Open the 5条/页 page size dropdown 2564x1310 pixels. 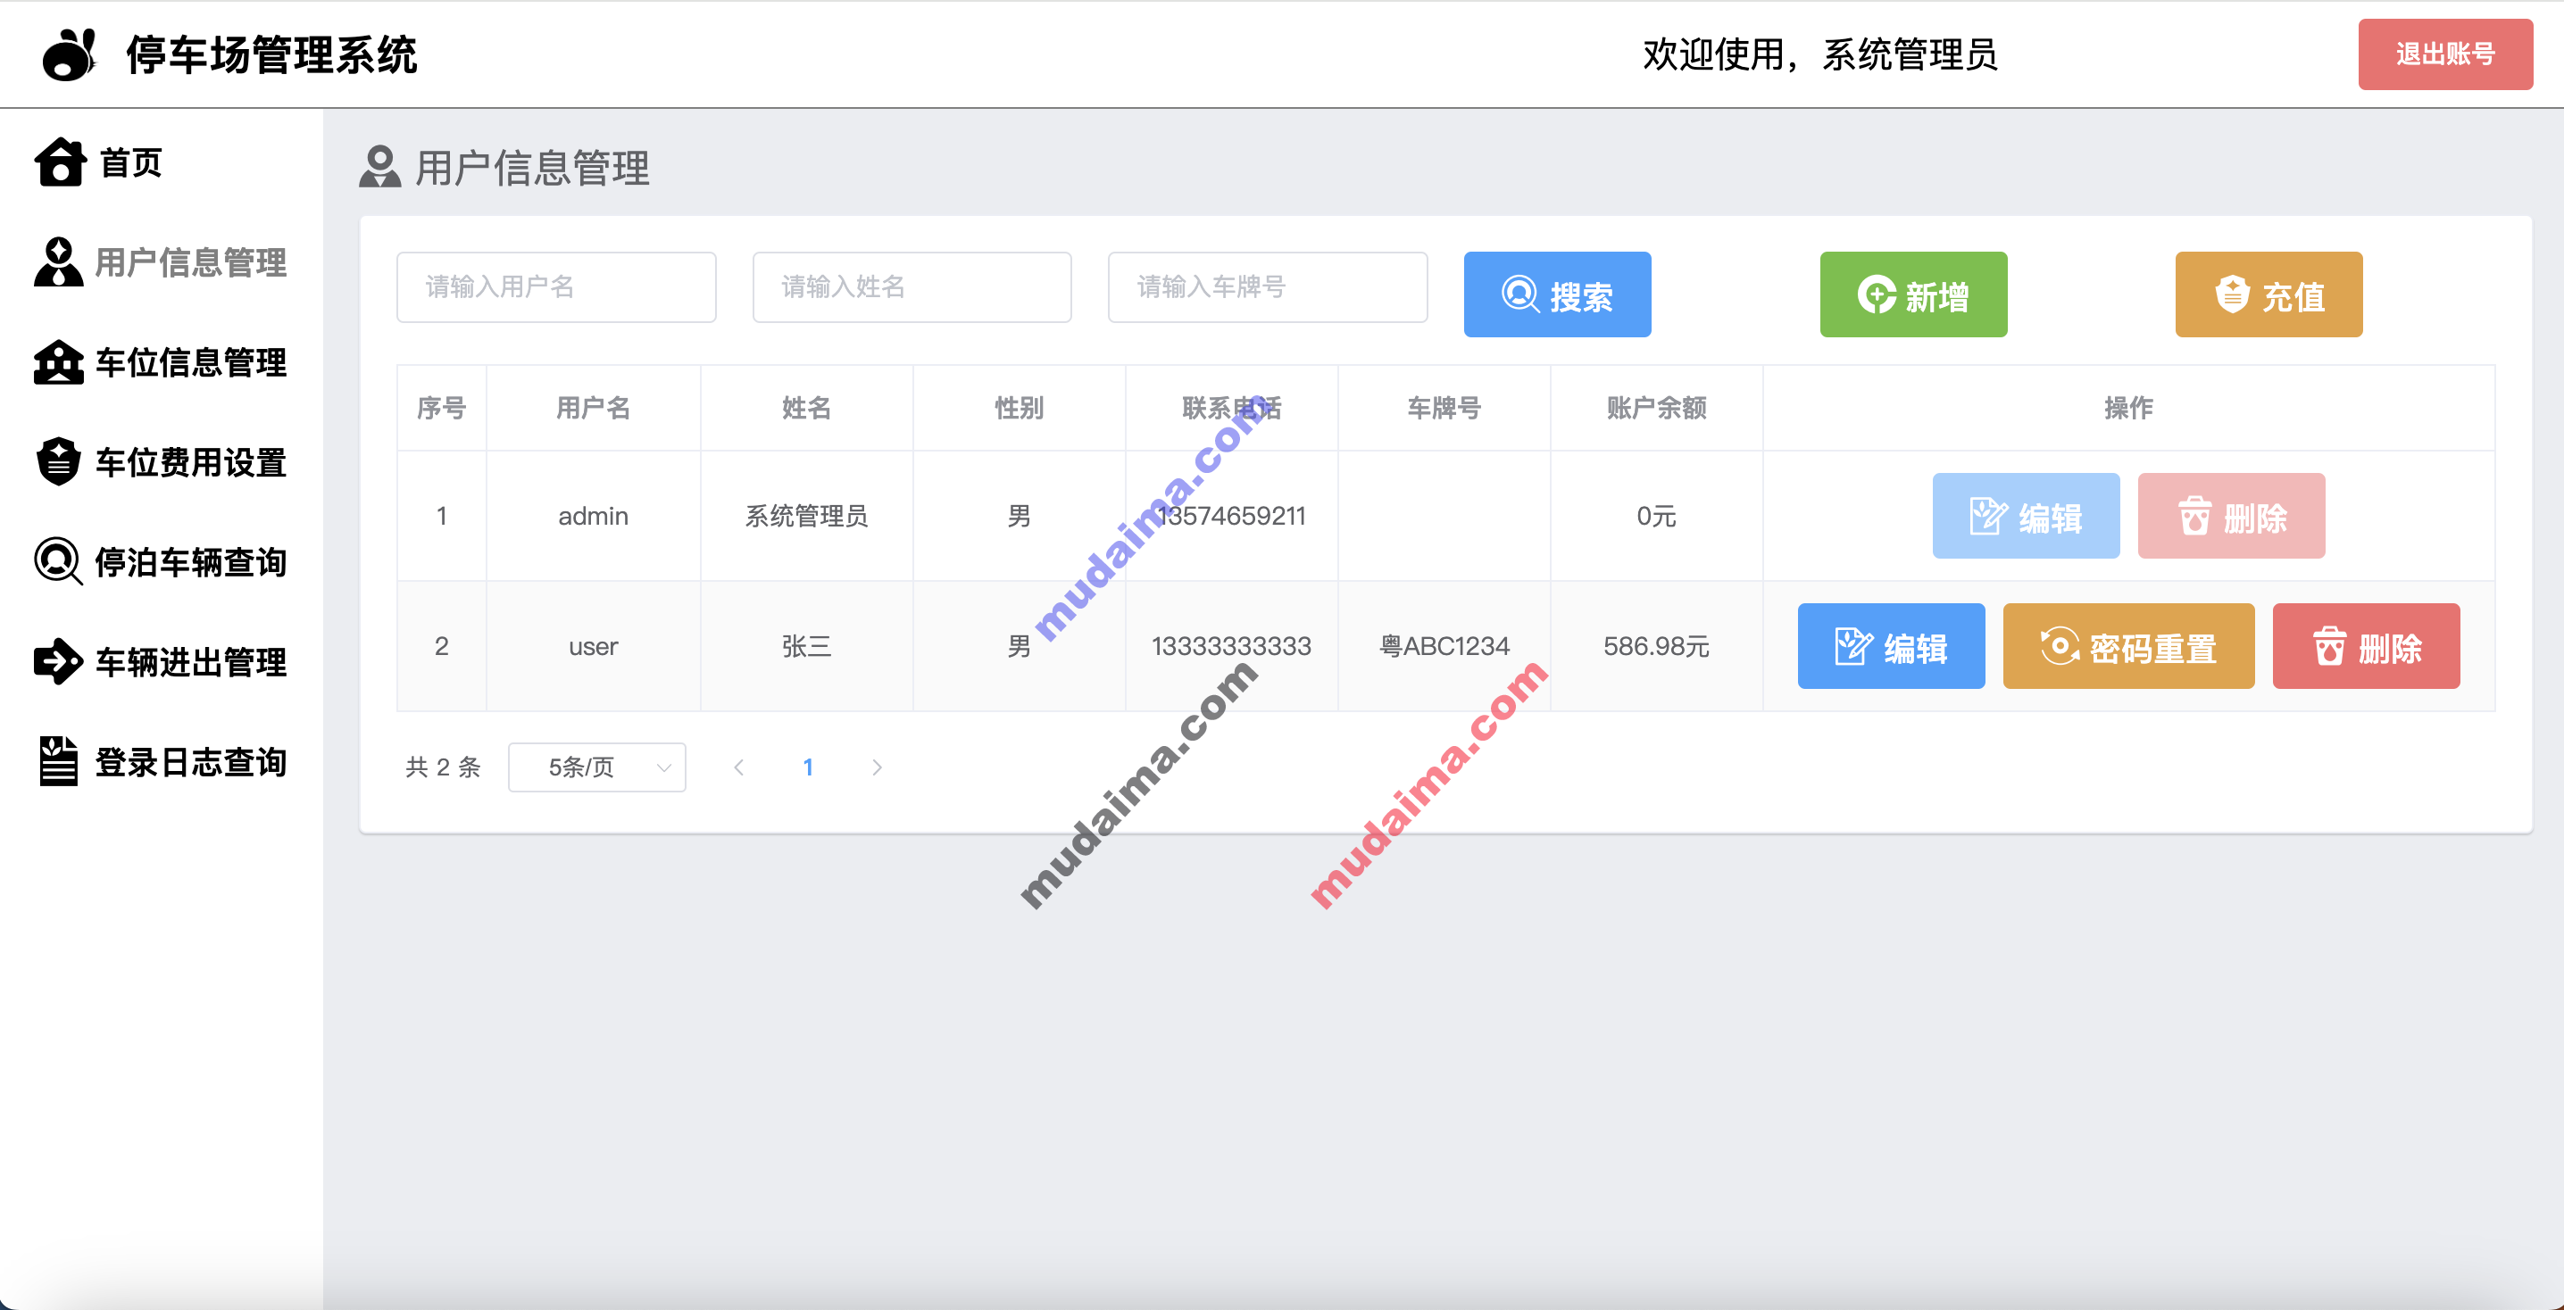596,767
